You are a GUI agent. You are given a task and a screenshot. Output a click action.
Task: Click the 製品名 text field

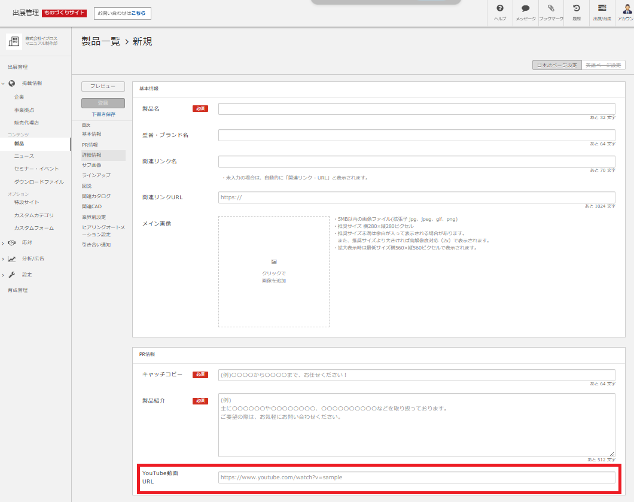[x=416, y=109]
